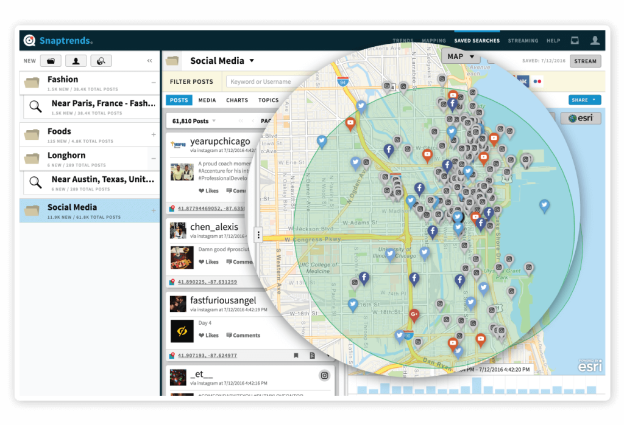The height and width of the screenshot is (425, 624).
Task: Click the device monitor icon beside profile
Action: (x=574, y=40)
